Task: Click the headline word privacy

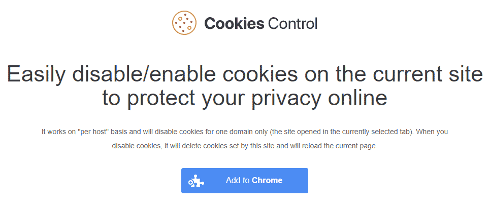Action: tap(287, 99)
